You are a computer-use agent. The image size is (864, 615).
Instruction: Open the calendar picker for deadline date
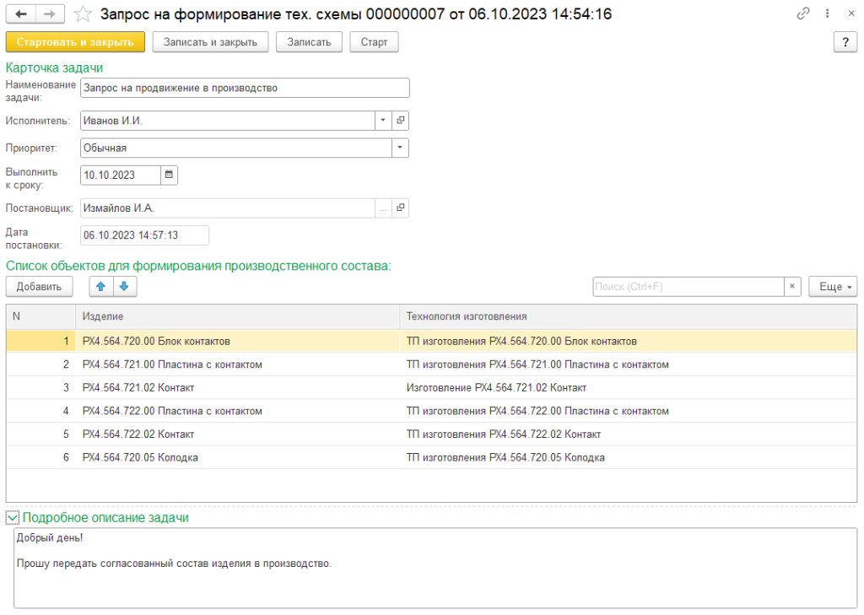coord(169,175)
